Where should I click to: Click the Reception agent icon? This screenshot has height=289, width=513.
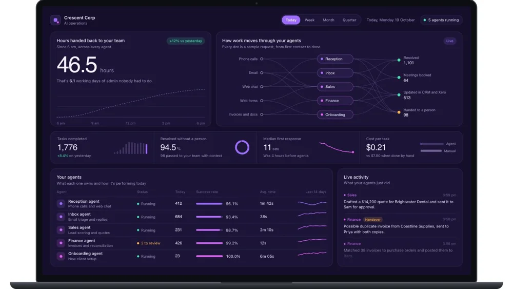coord(61,204)
